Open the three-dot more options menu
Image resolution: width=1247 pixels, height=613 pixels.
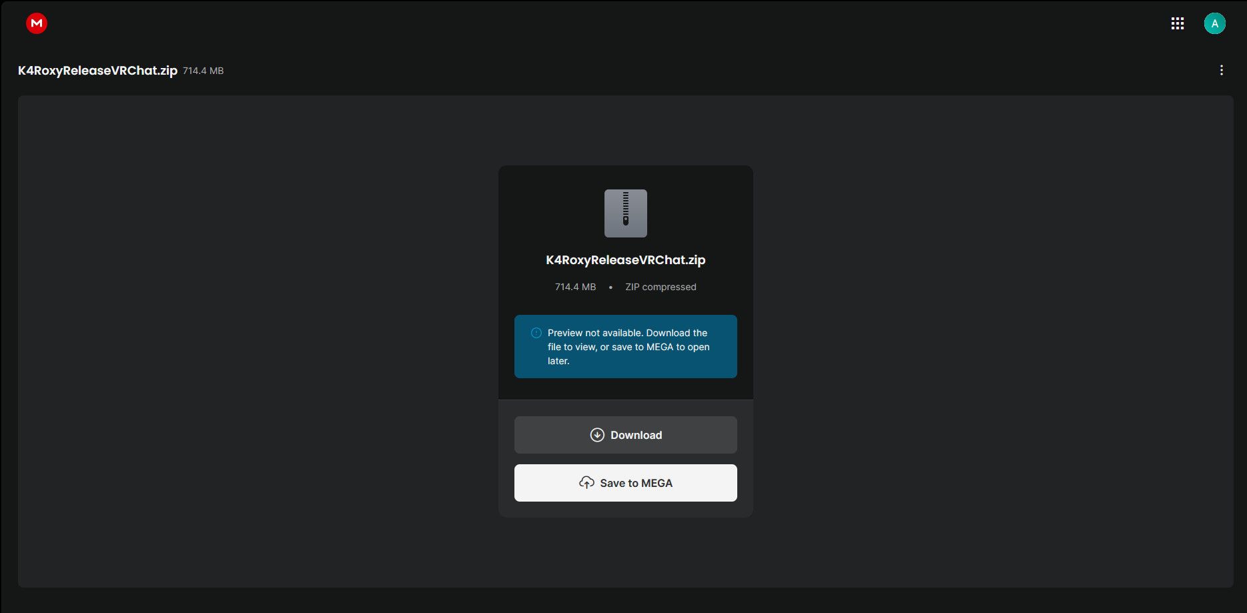pyautogui.click(x=1222, y=70)
